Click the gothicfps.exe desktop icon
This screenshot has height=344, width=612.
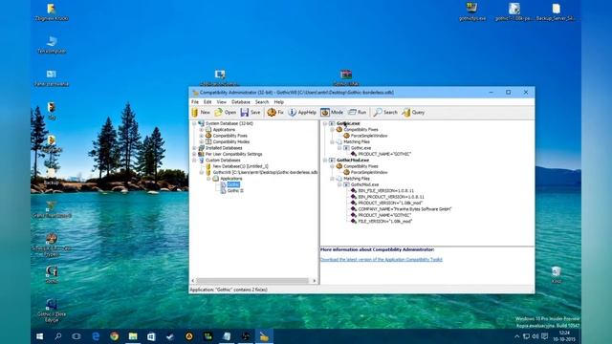(x=471, y=11)
